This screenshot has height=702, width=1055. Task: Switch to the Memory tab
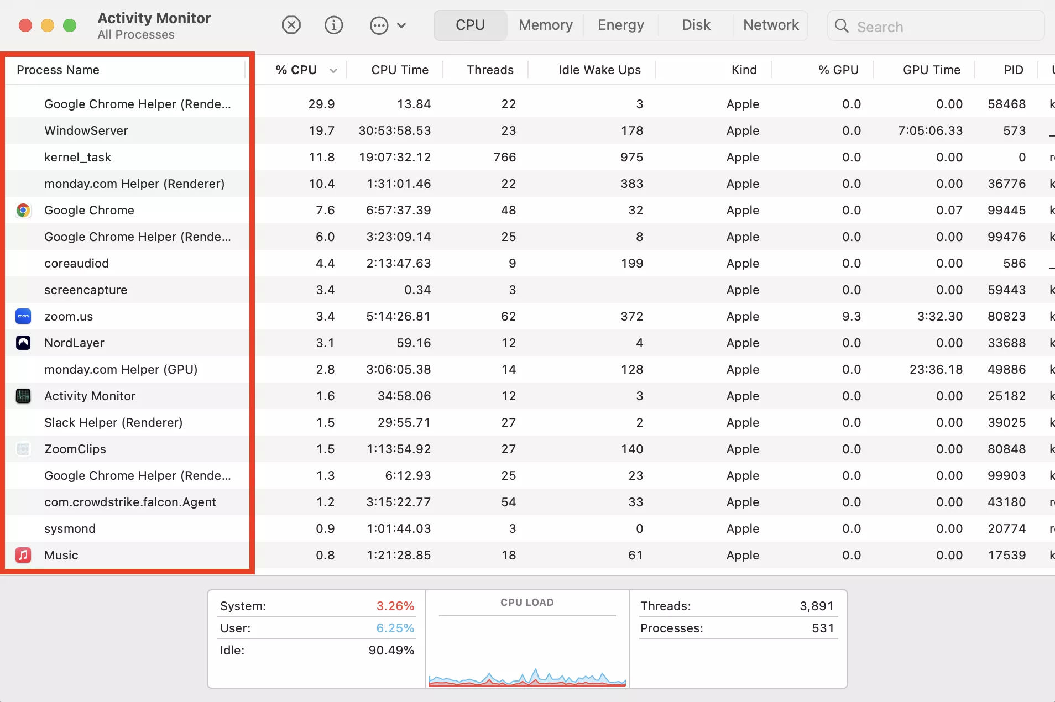545,25
